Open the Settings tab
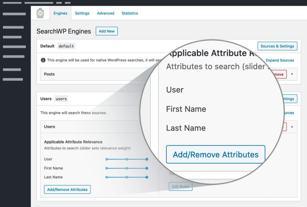Screen dimensions: 307x207 click(82, 13)
